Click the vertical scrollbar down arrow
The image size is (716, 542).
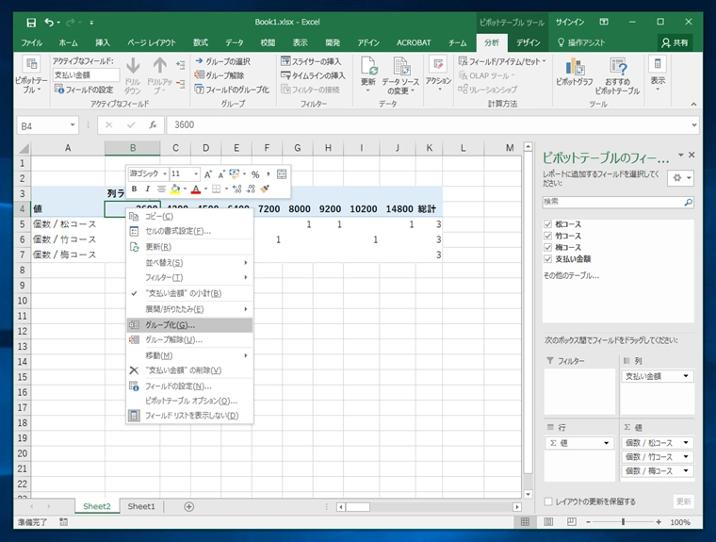click(528, 494)
